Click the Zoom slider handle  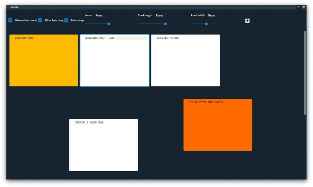pyautogui.click(x=109, y=24)
